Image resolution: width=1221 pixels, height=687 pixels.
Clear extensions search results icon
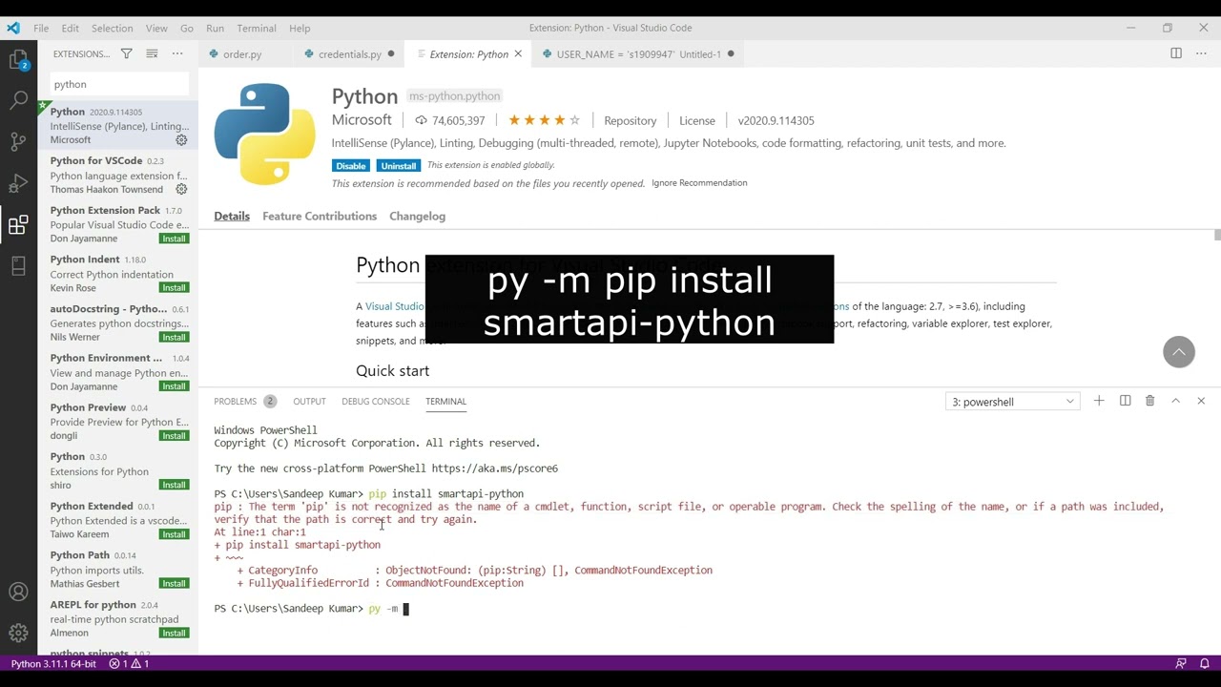pyautogui.click(x=152, y=54)
